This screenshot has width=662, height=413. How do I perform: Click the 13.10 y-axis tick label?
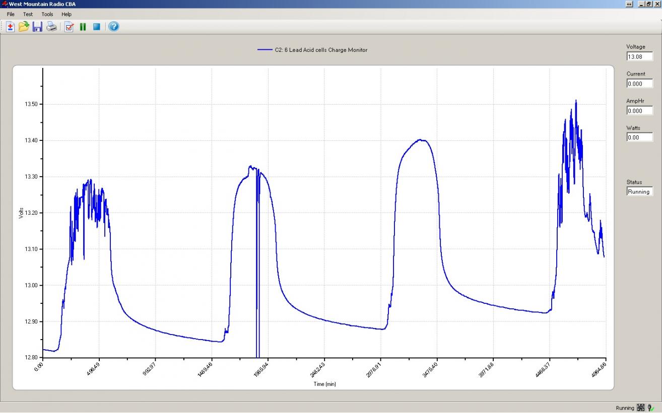click(31, 249)
